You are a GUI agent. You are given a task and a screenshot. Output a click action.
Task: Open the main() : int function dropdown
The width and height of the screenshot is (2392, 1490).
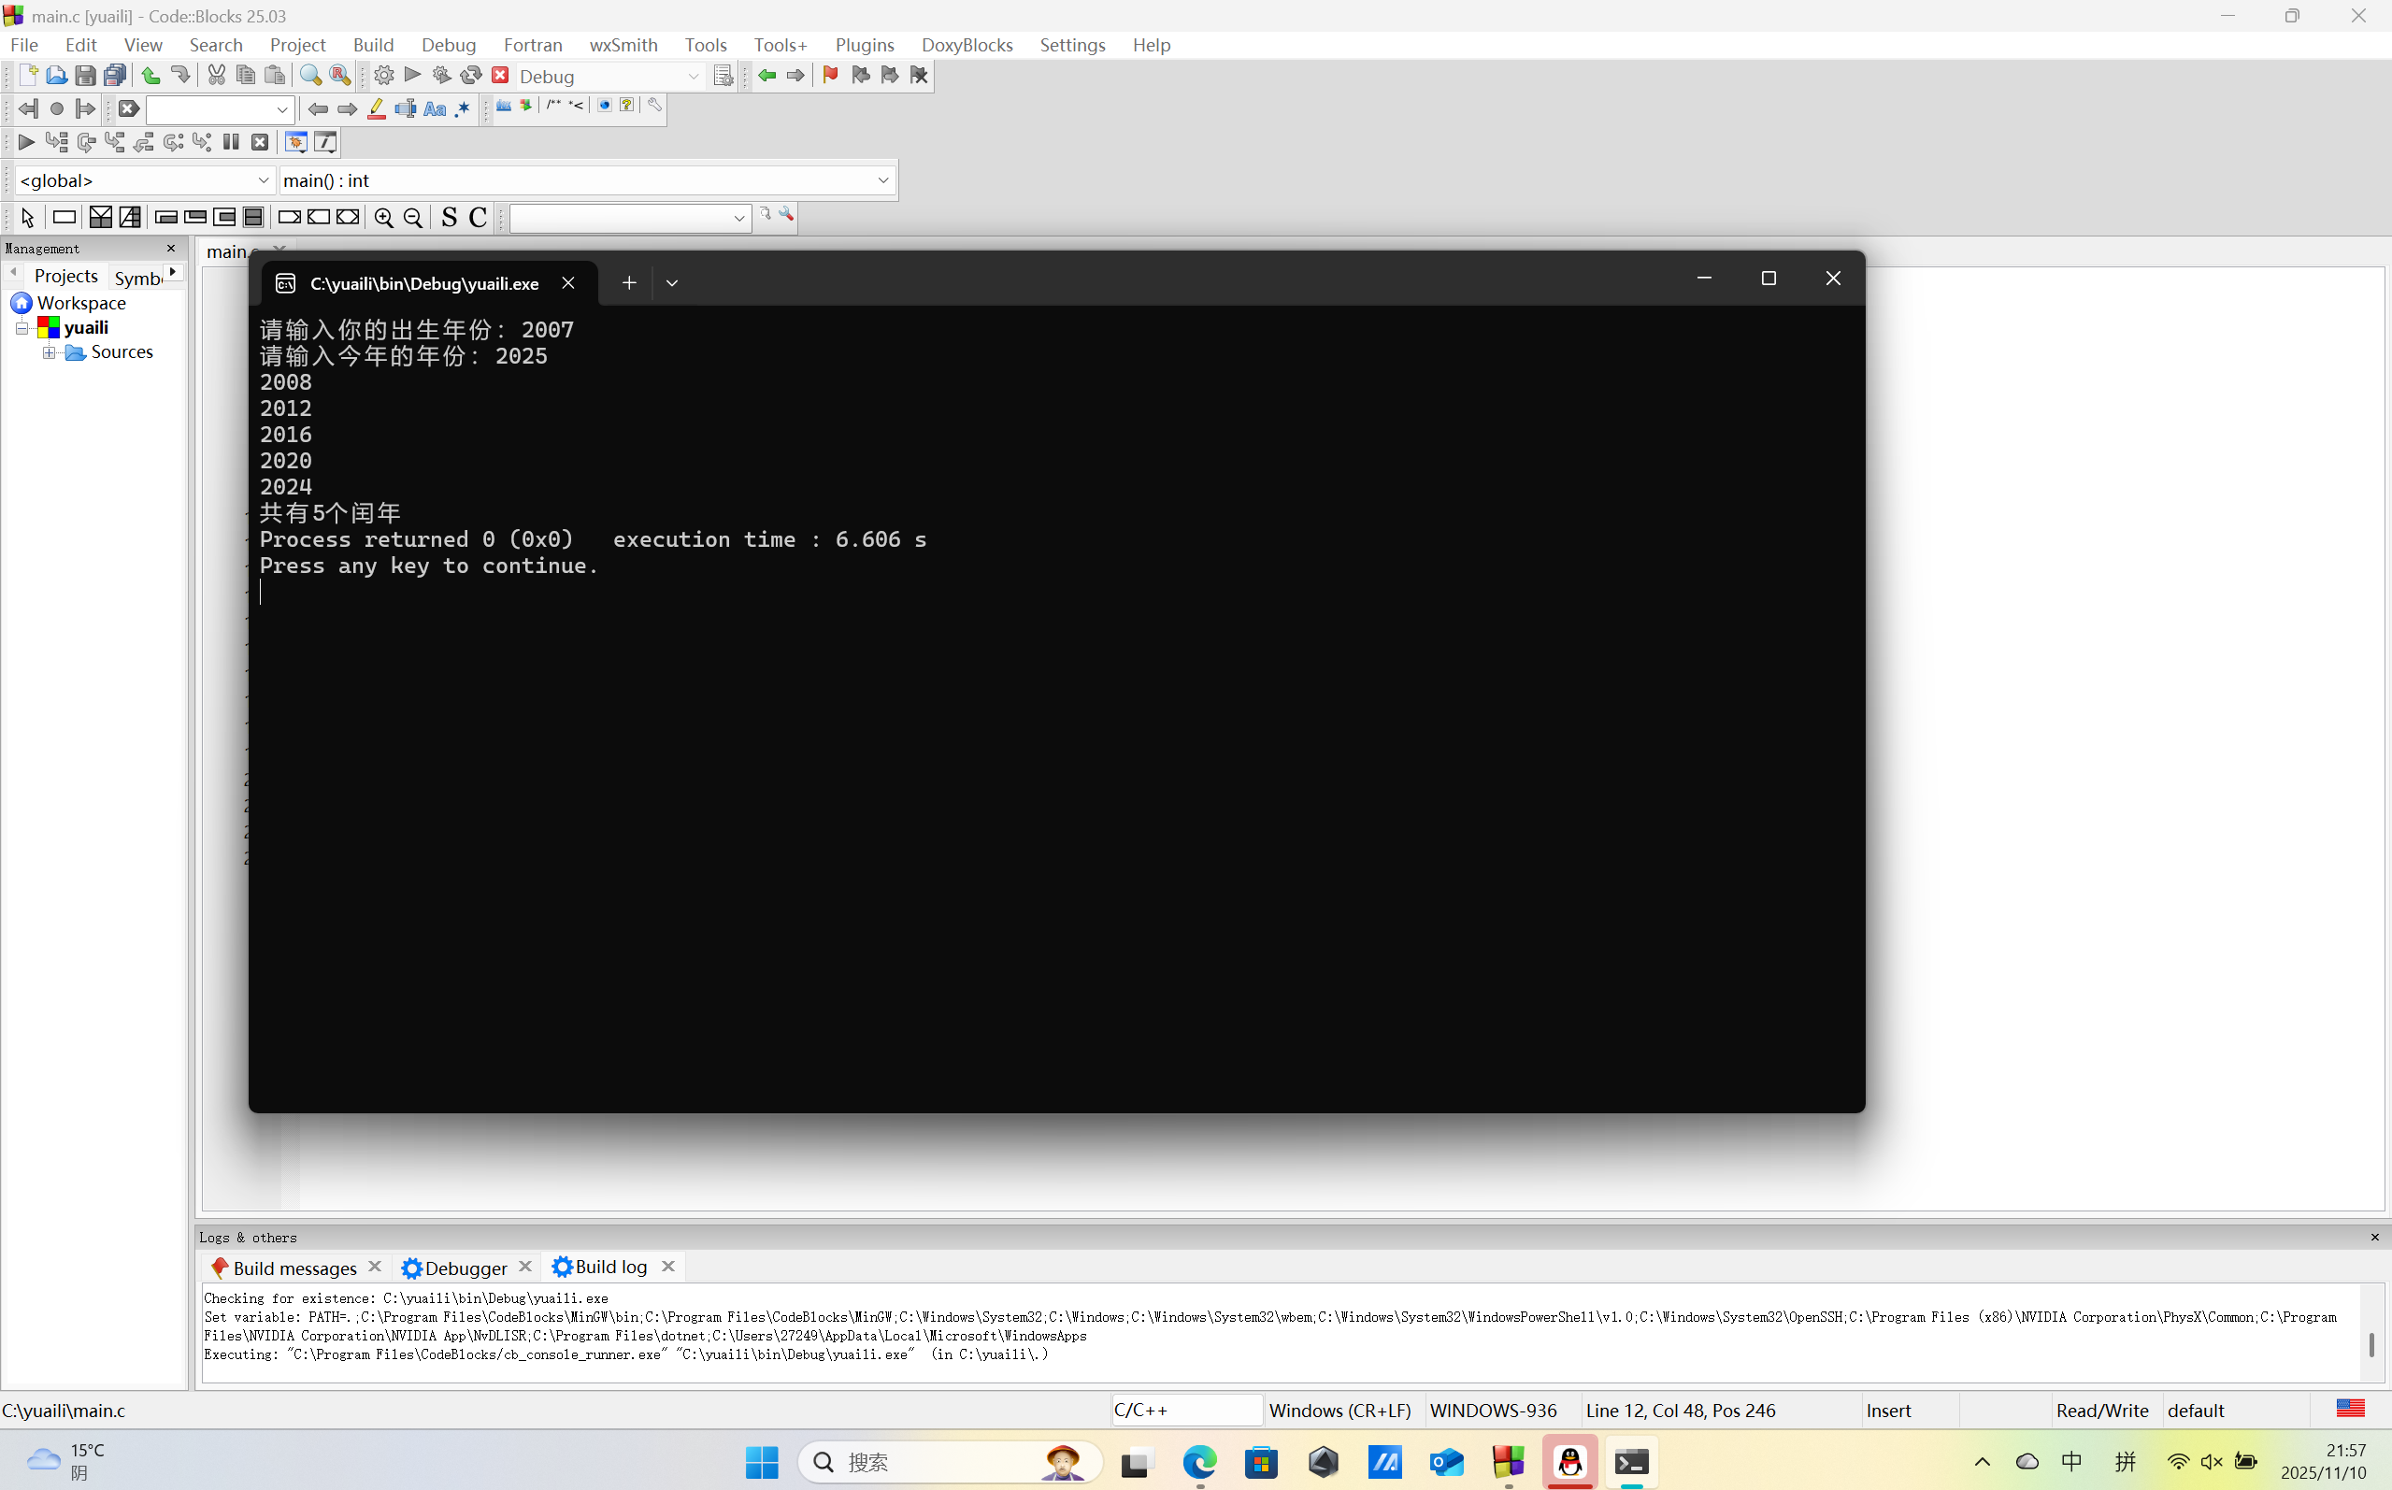[882, 180]
